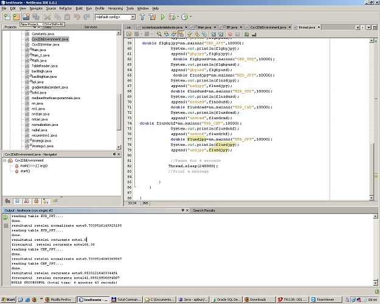Click Find Previous Occurrence editor icon
This screenshot has width=380, height=304.
tap(167, 34)
